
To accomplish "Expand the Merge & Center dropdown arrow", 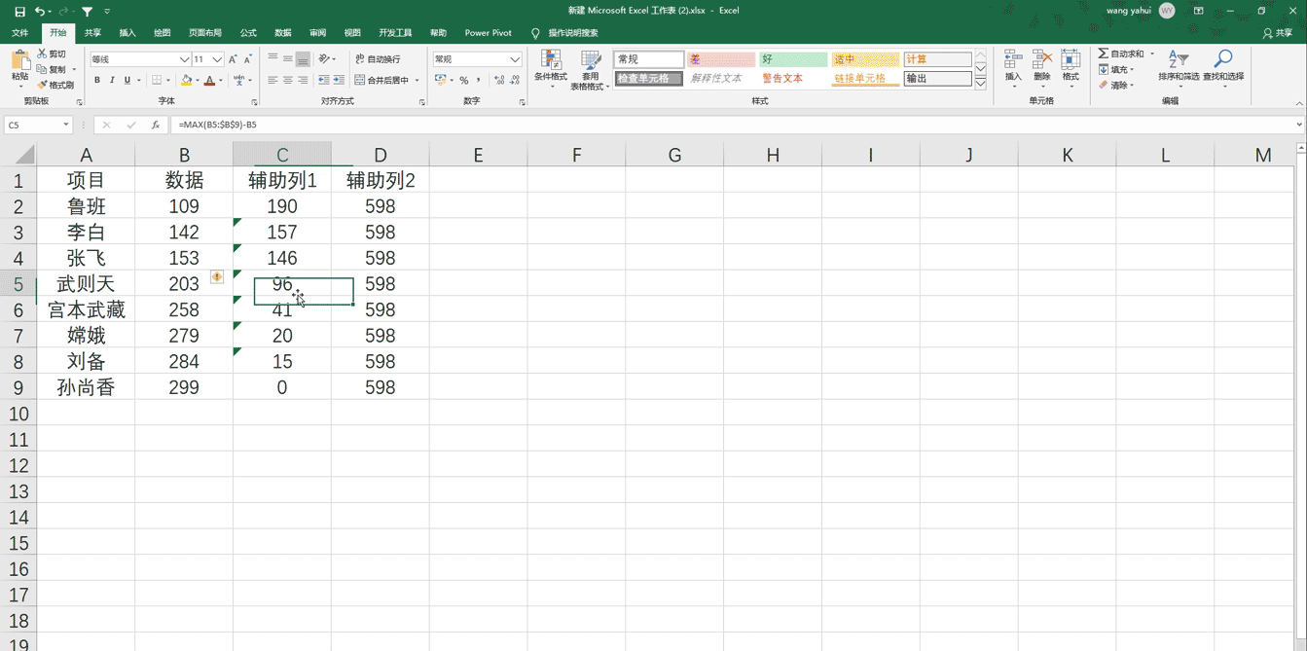I will (x=417, y=80).
